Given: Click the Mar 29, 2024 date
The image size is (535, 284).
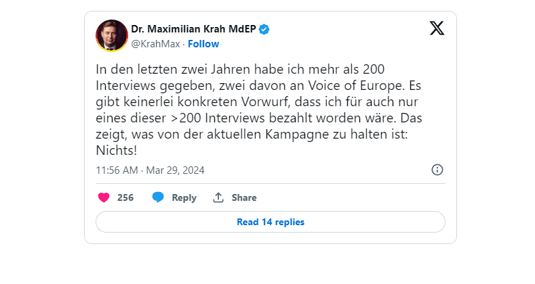Looking at the screenshot, I should pyautogui.click(x=175, y=170).
